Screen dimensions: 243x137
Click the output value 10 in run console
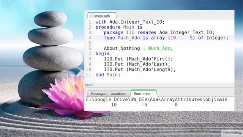(x=114, y=105)
